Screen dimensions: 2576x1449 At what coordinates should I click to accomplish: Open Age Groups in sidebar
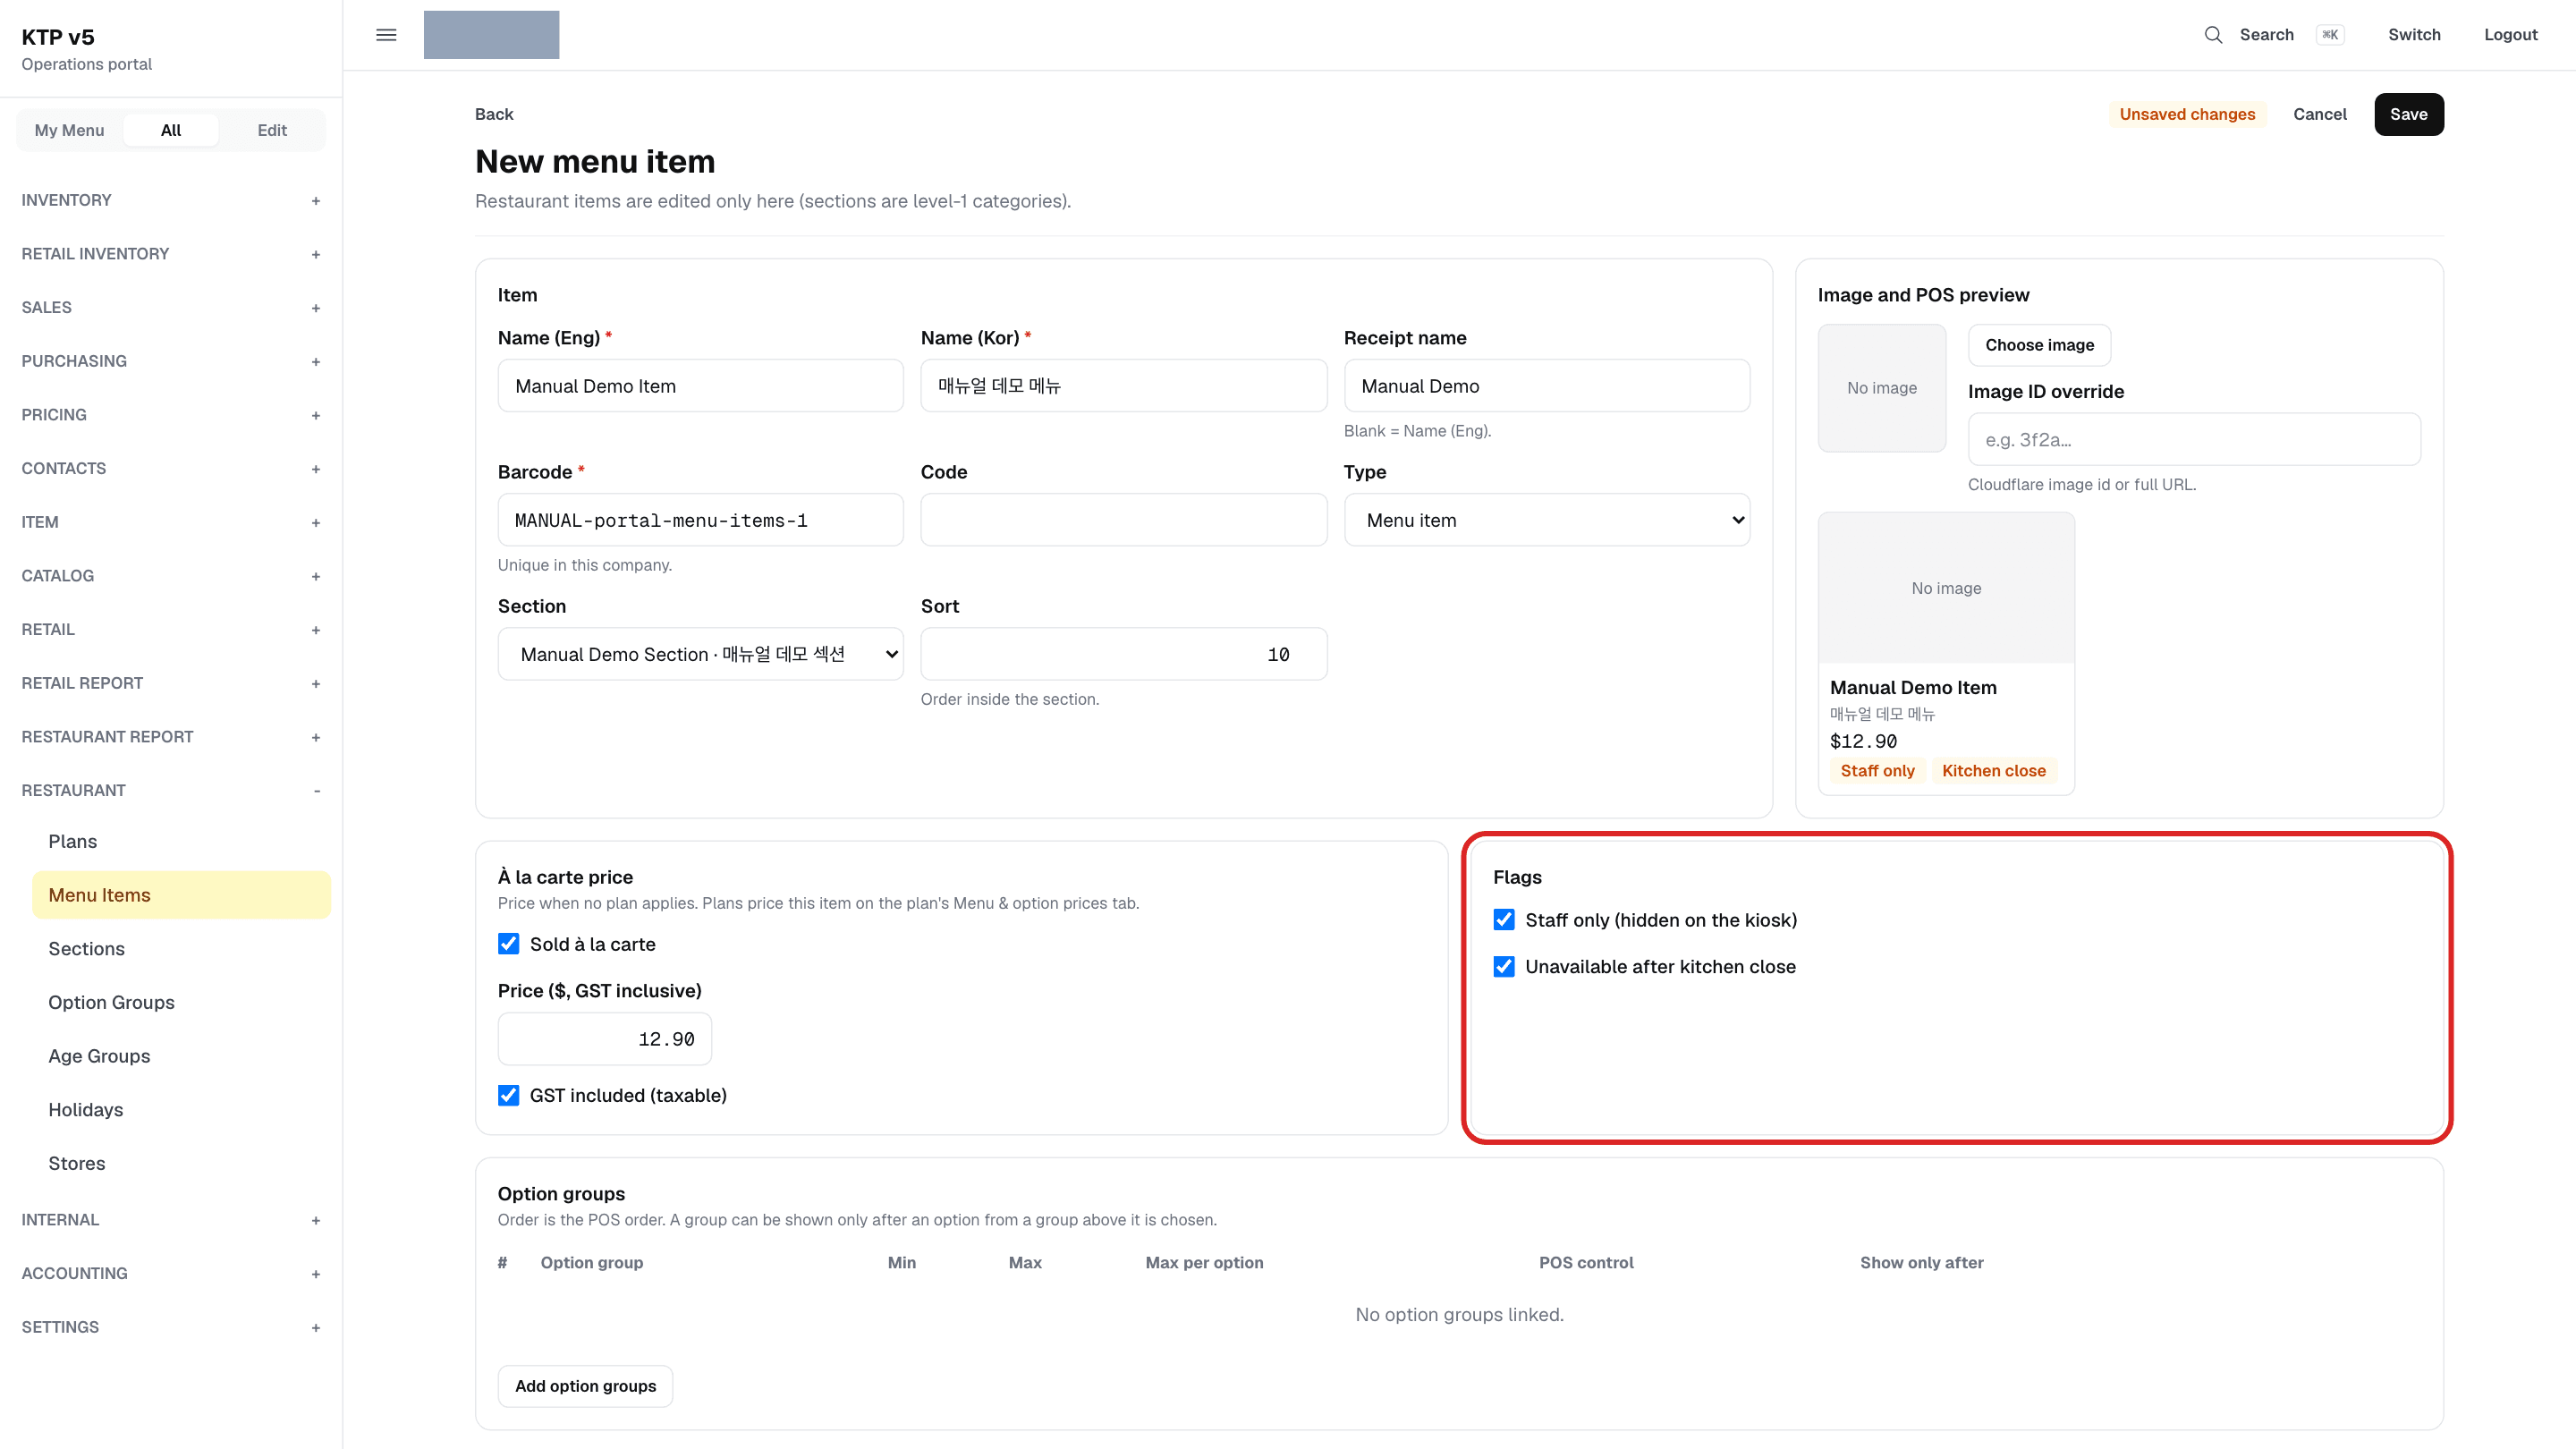coord(181,1057)
